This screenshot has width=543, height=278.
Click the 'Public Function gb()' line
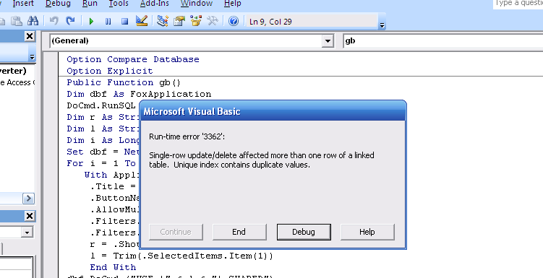(x=124, y=82)
